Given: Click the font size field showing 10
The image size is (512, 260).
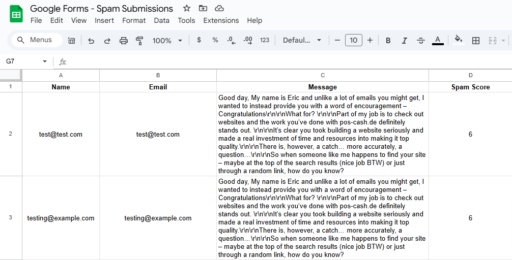Looking at the screenshot, I should (354, 40).
